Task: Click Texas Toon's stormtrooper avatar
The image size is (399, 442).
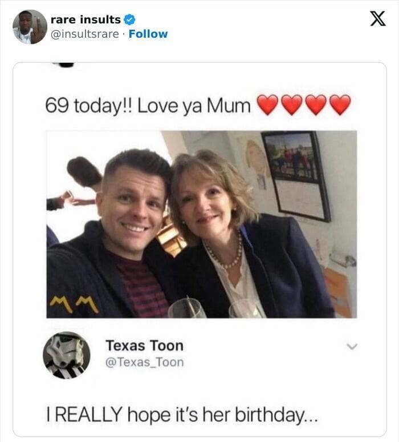Action: [66, 355]
